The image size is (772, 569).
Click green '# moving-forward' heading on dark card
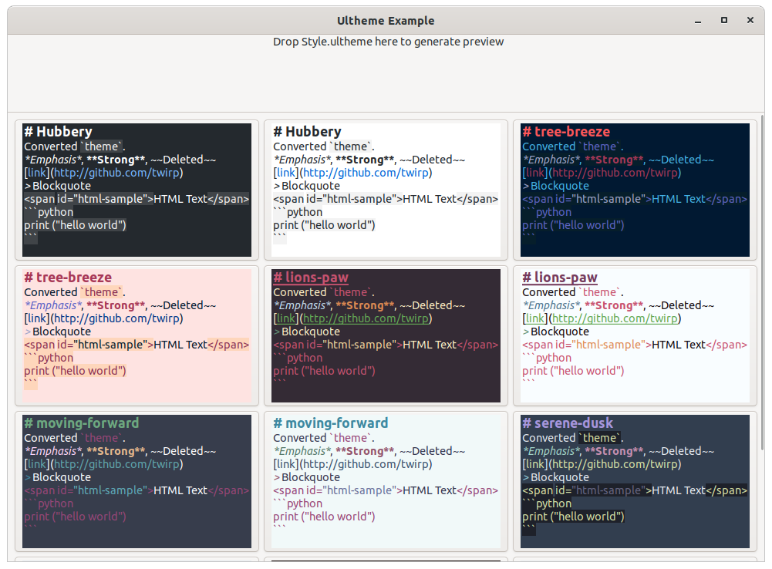(82, 423)
